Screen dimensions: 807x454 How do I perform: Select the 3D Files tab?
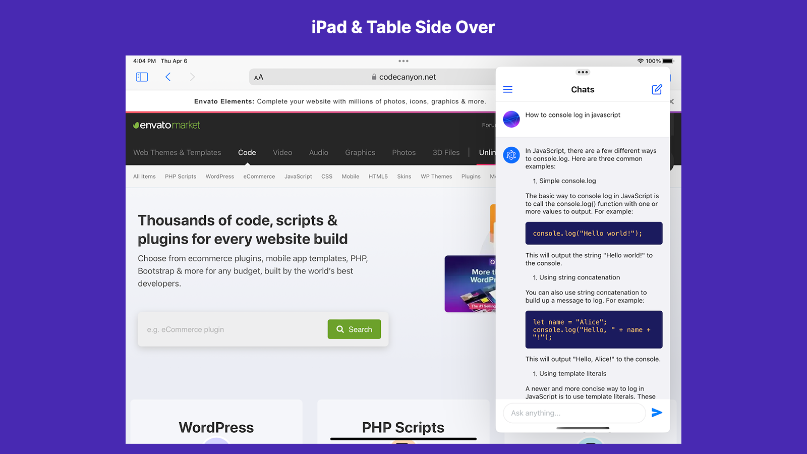(446, 152)
